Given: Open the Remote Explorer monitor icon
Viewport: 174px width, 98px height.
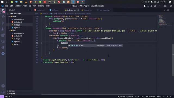Looking at the screenshot, I should click(x=3, y=41).
